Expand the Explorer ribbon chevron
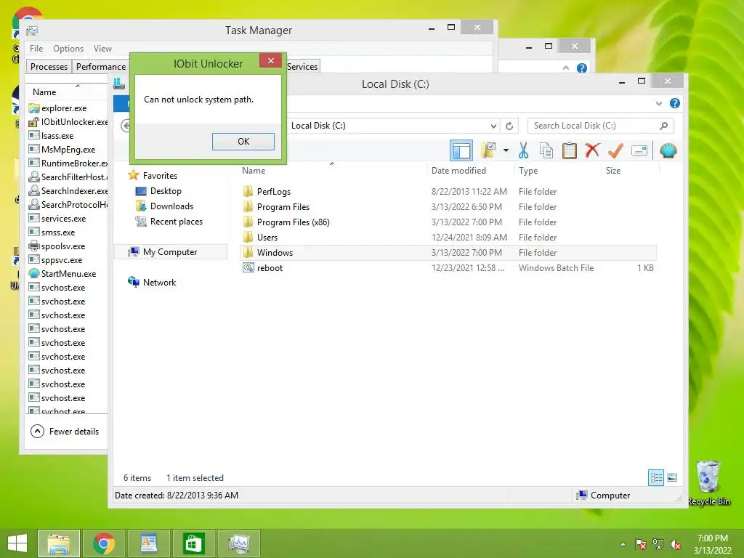This screenshot has height=558, width=744. (x=658, y=103)
